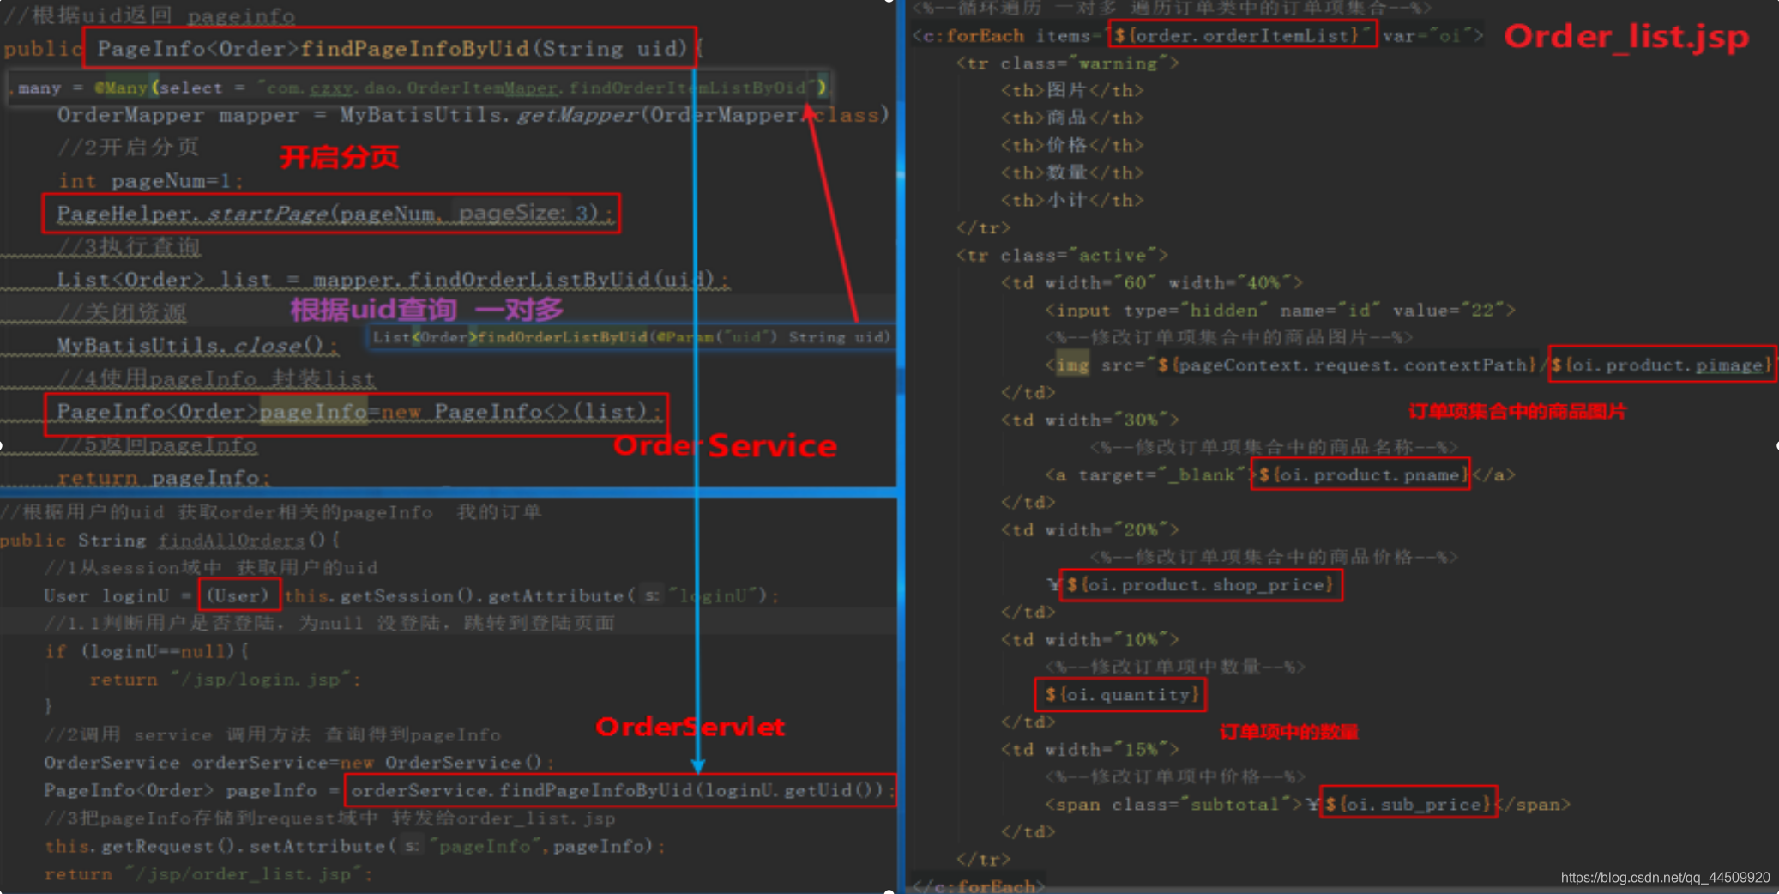This screenshot has height=894, width=1779.
Task: Click the <td width="20%"> tag
Action: (x=1090, y=530)
